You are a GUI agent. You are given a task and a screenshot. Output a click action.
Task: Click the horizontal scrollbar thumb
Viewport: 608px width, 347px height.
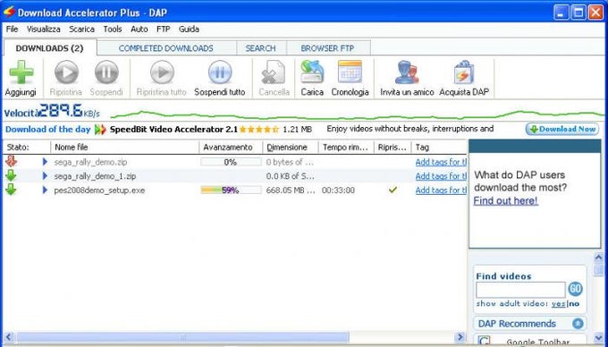pos(182,337)
